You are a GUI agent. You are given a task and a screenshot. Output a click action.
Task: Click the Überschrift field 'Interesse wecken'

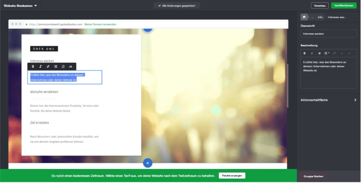(329, 34)
